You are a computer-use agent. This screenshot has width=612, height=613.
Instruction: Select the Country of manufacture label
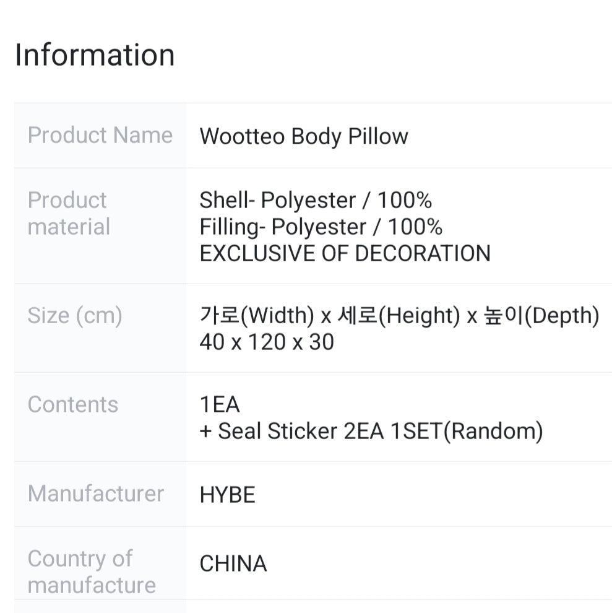coord(92,572)
